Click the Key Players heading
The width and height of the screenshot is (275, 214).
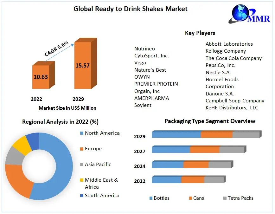(x=200, y=33)
